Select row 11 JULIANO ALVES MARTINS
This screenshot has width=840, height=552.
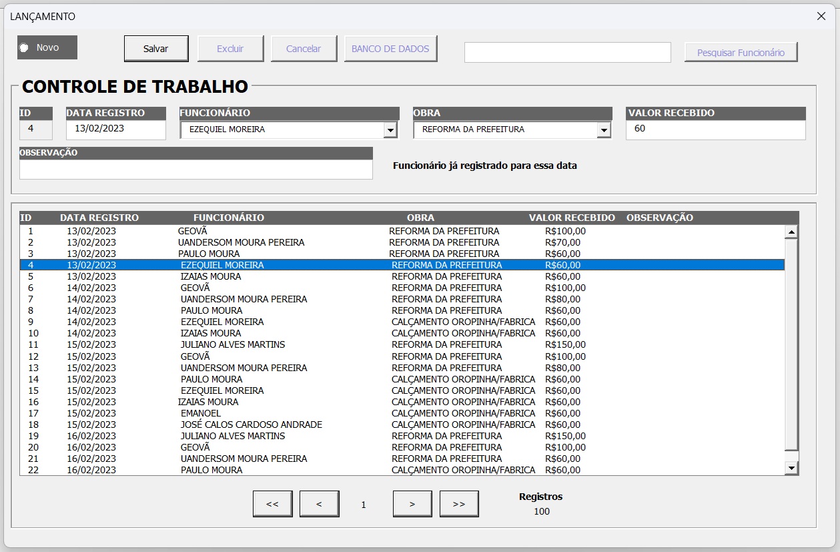[402, 344]
